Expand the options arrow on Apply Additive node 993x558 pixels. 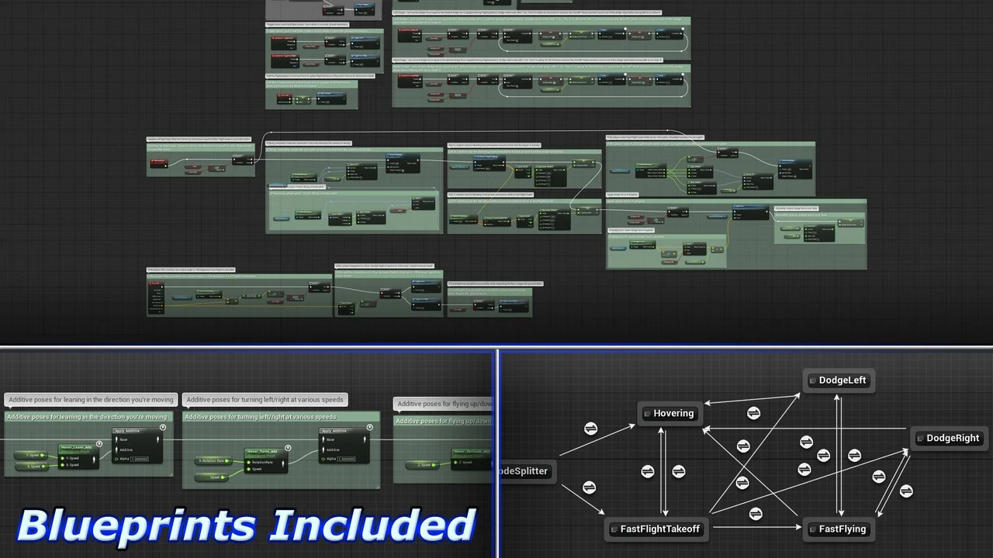(x=161, y=428)
